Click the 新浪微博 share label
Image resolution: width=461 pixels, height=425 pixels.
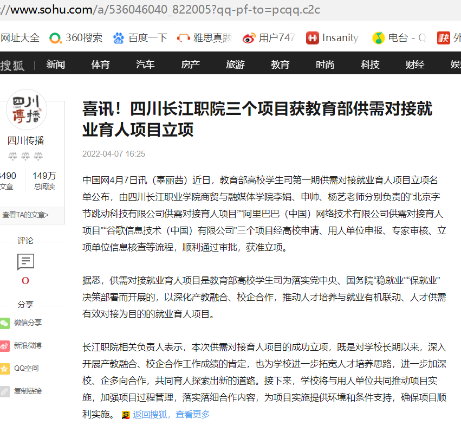point(28,346)
